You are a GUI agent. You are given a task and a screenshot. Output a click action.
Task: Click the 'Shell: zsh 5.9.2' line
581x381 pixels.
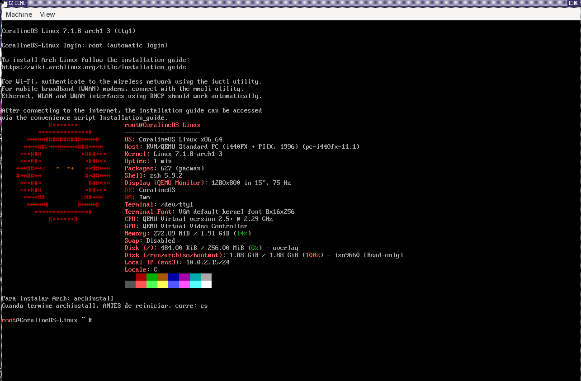click(154, 175)
